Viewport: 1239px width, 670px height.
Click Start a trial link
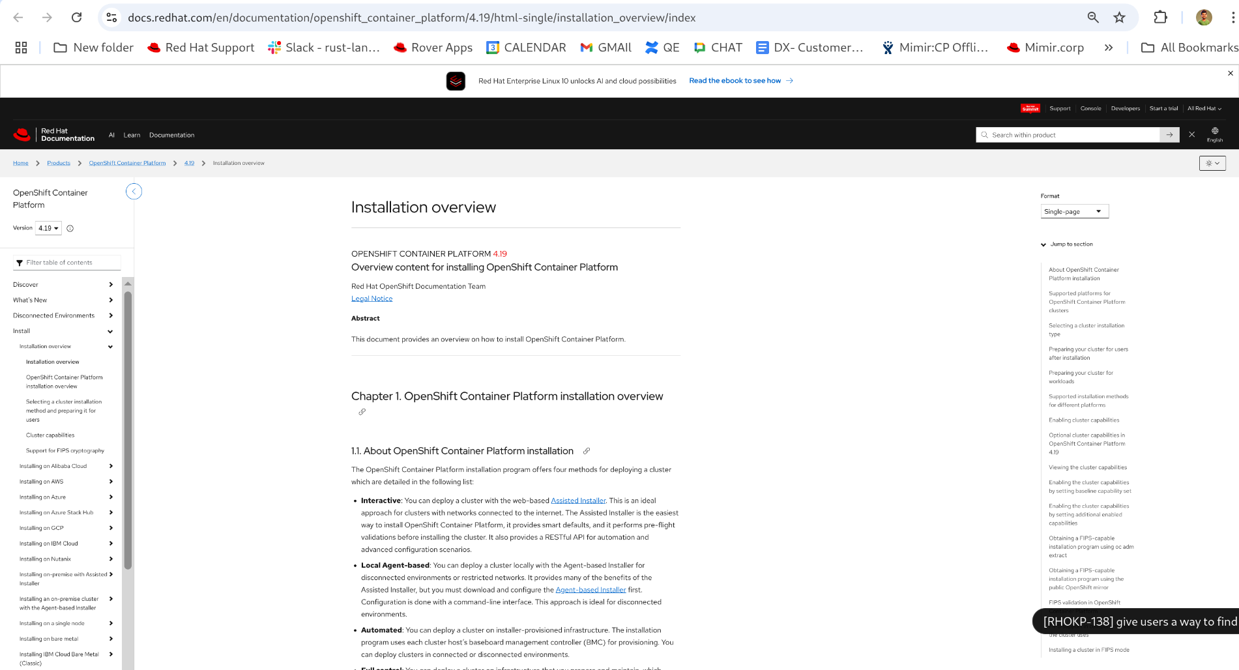[x=1163, y=108]
